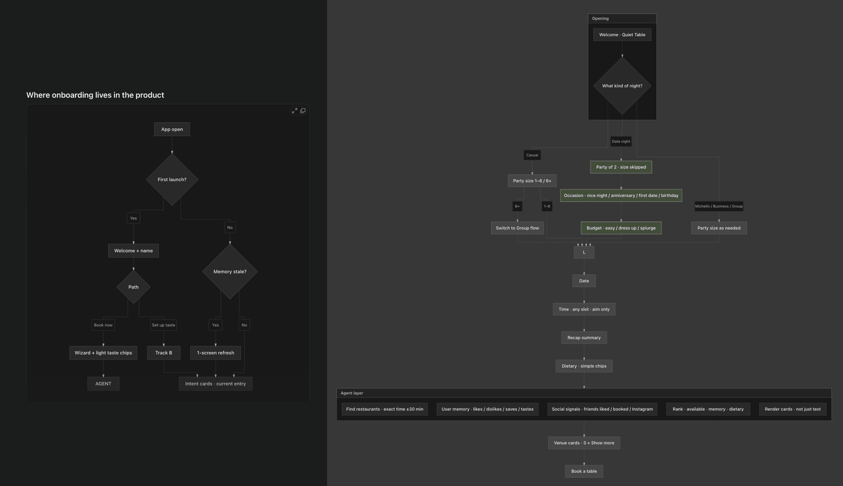This screenshot has height=486, width=843.
Task: Click the Memory stale? diamond
Action: tap(230, 272)
